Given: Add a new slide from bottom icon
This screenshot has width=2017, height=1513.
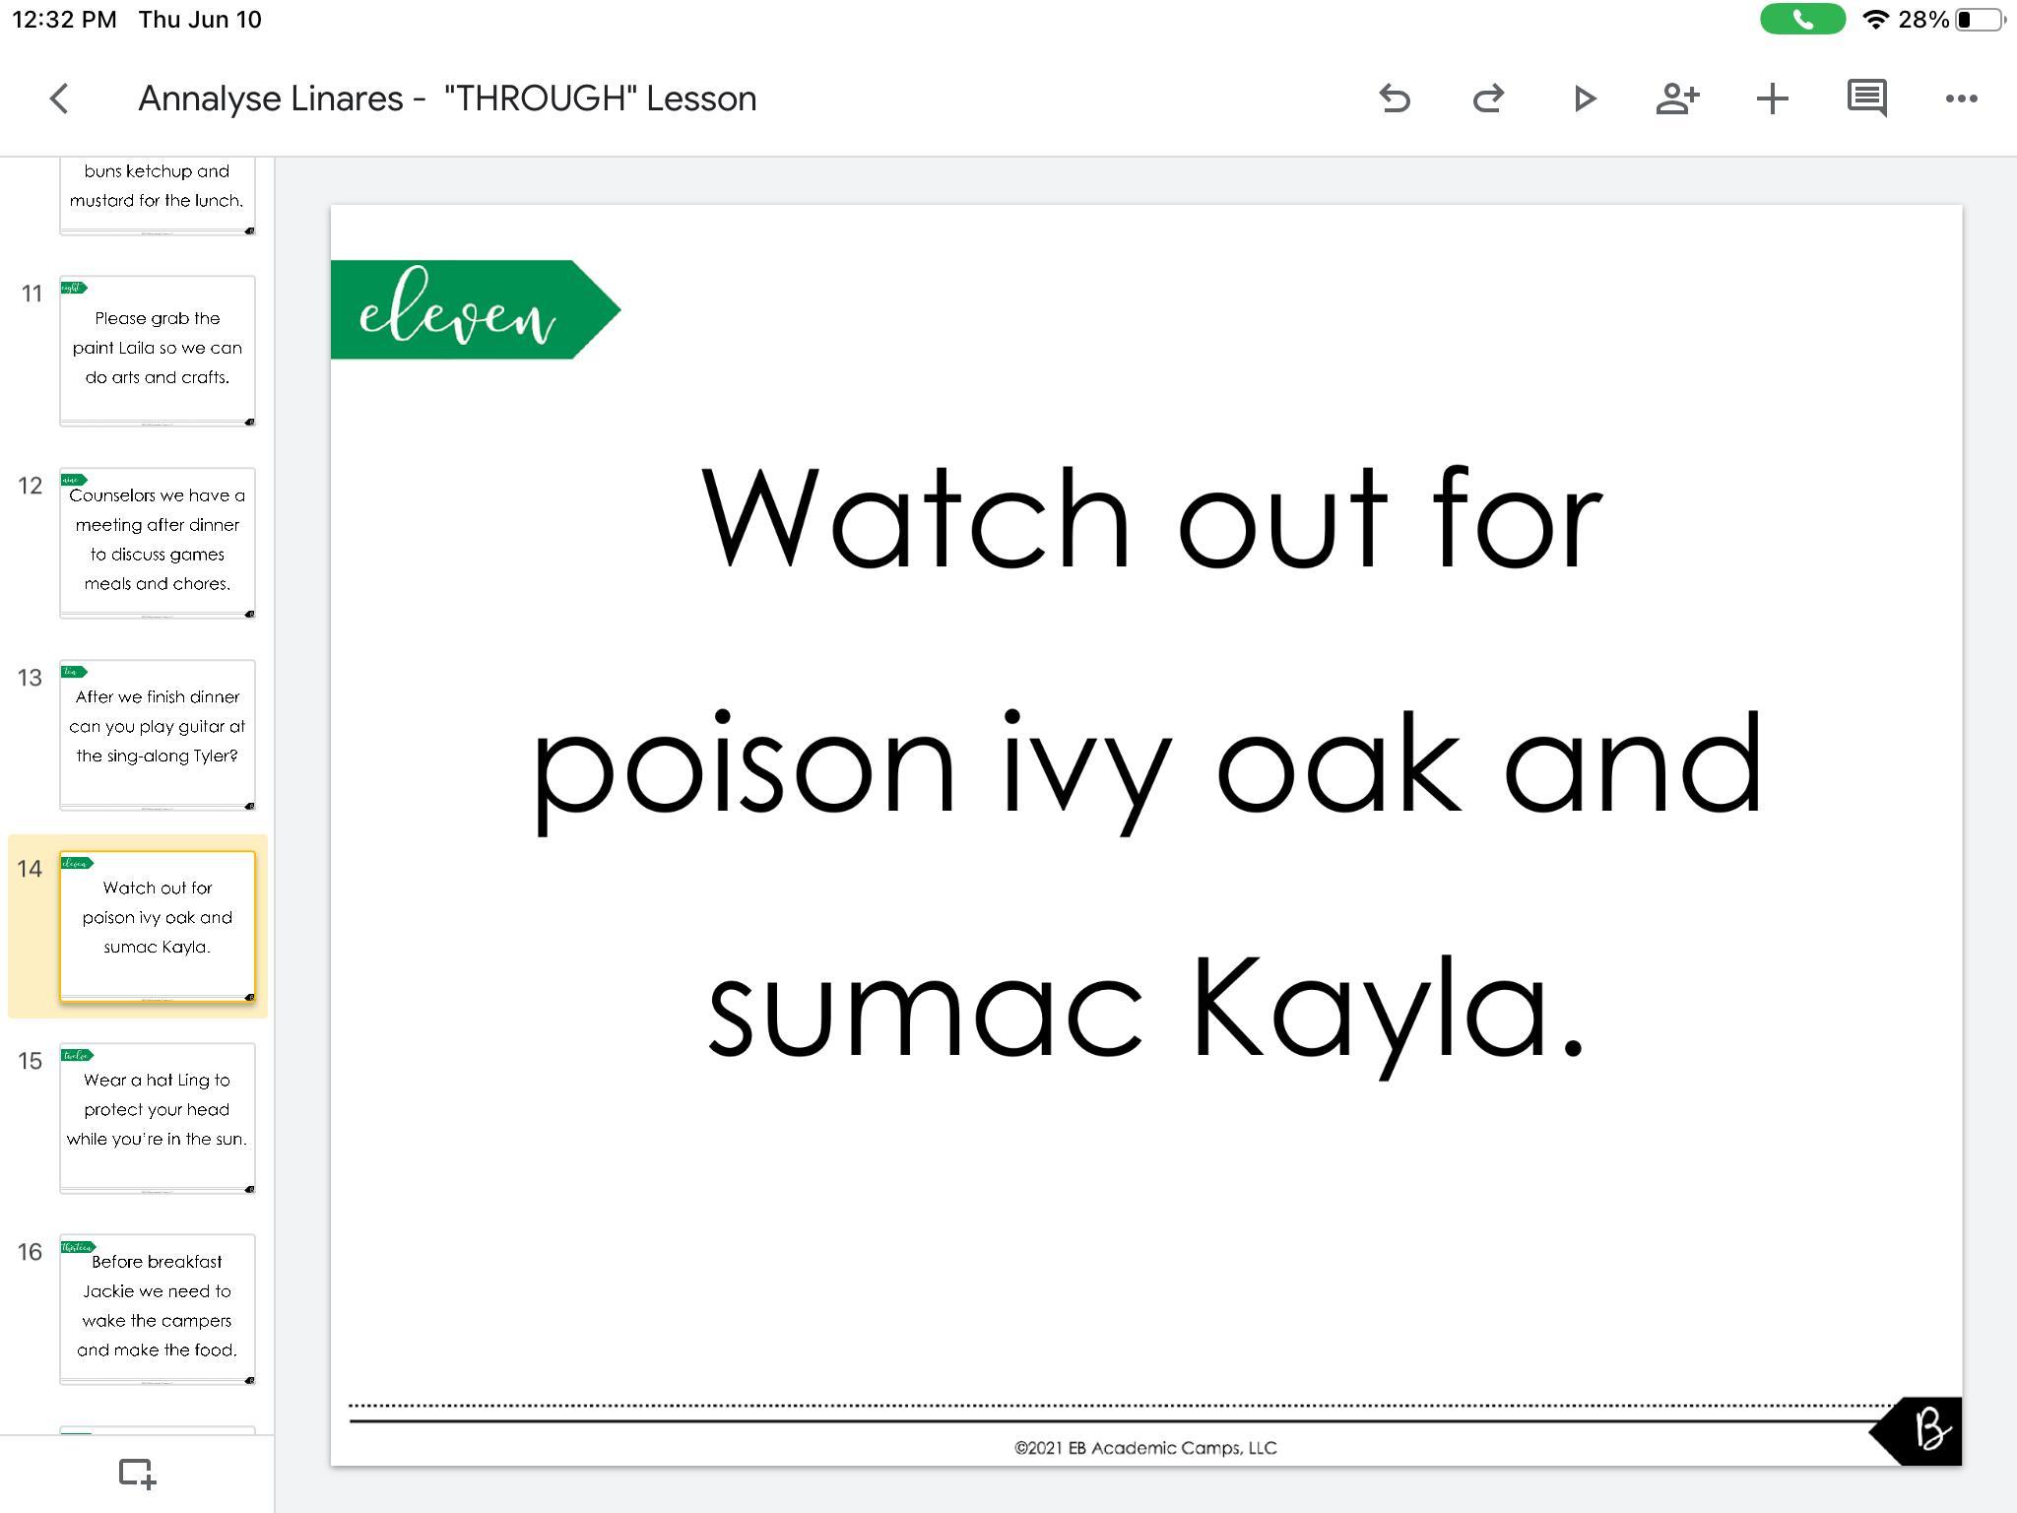Looking at the screenshot, I should point(137,1474).
